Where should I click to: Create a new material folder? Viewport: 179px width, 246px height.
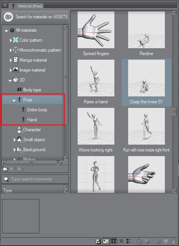click(5, 169)
